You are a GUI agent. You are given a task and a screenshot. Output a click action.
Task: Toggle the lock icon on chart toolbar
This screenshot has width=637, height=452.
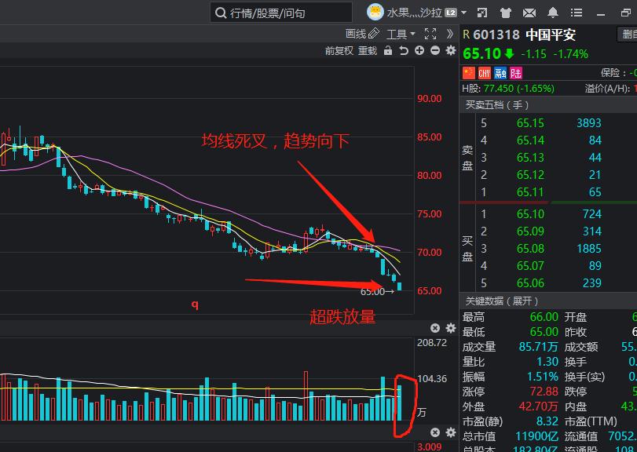(x=387, y=50)
